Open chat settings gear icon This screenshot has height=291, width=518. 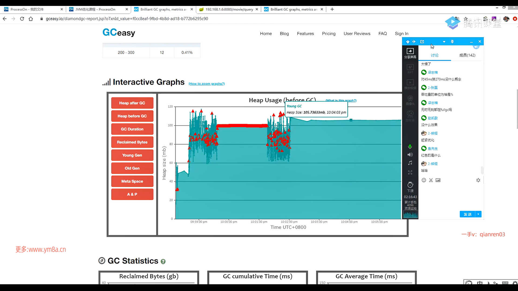click(x=478, y=180)
